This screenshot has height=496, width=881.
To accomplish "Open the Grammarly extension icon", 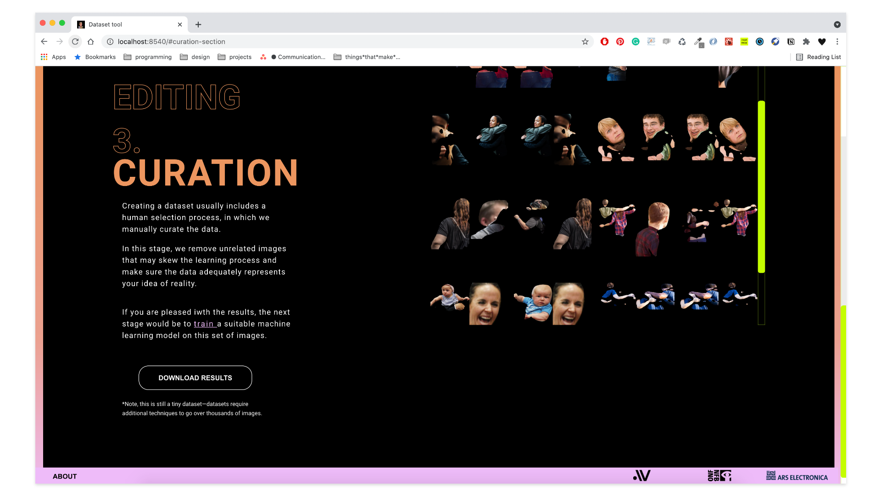I will coord(636,41).
